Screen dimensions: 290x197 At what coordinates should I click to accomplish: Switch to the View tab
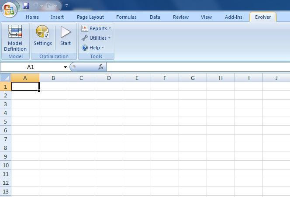207,17
